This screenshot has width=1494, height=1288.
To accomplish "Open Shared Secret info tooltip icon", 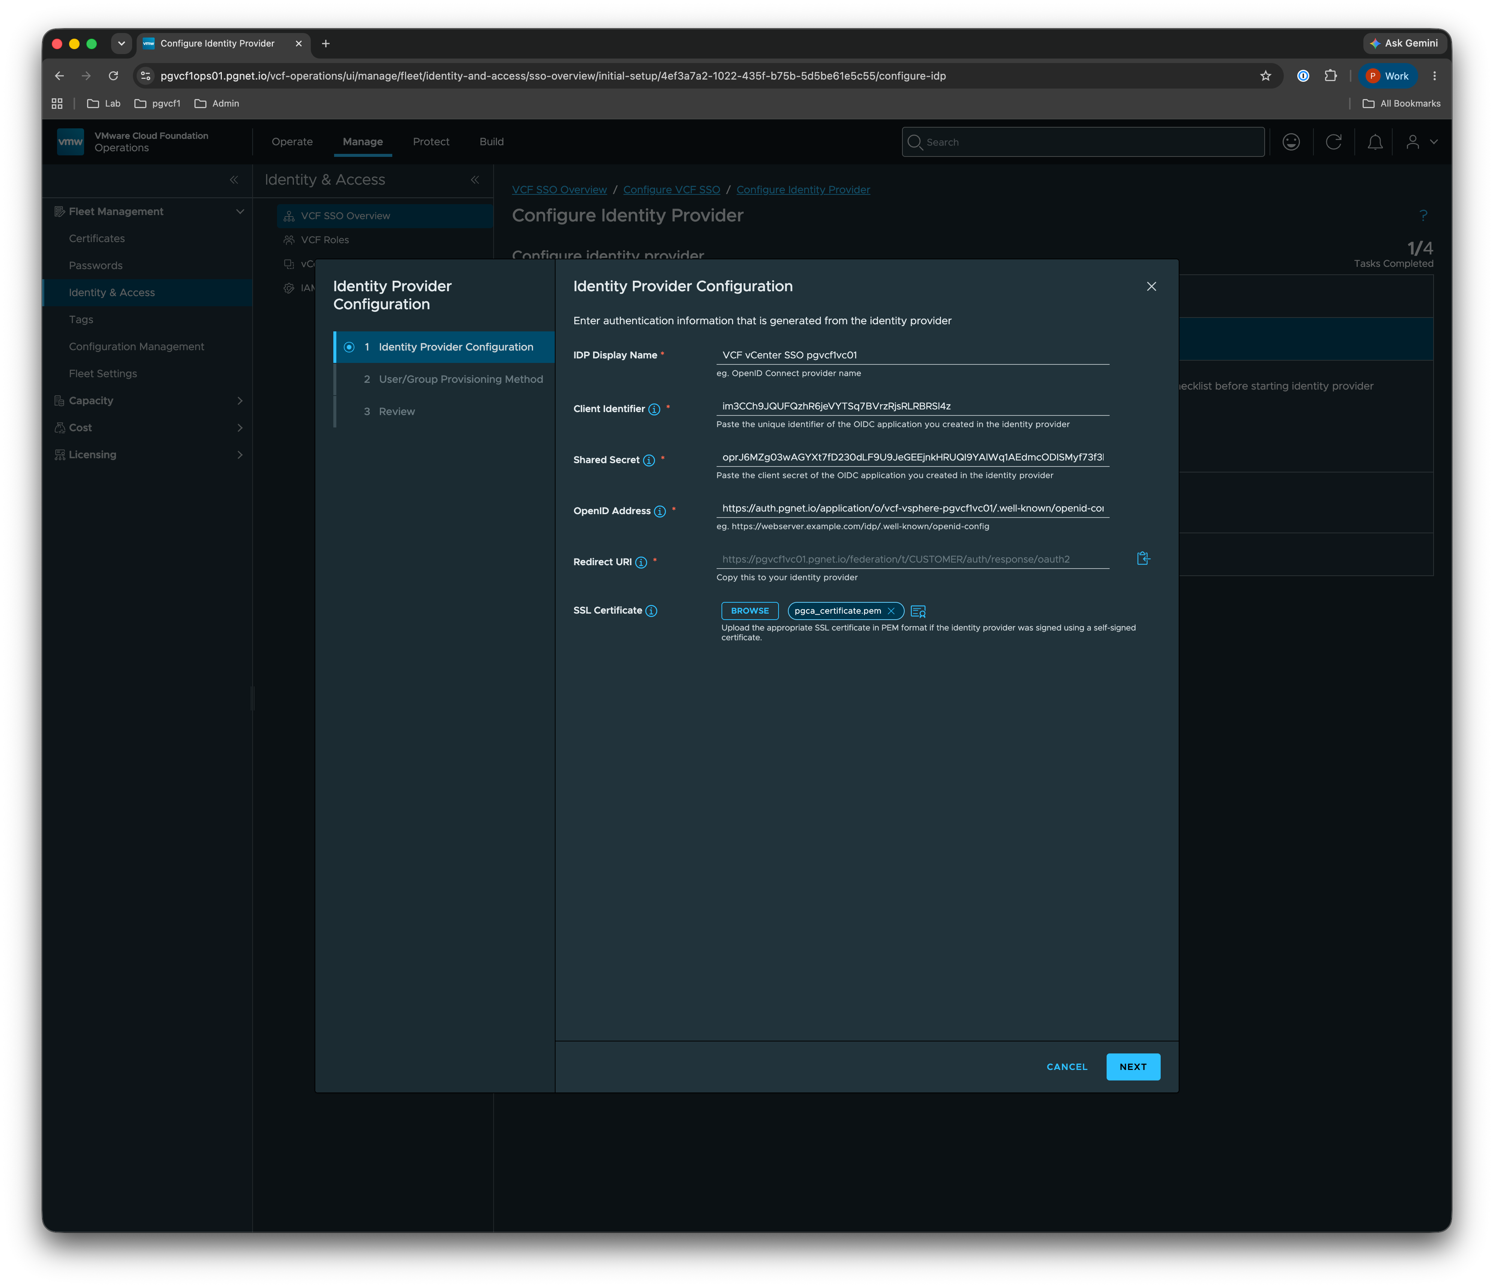I will [649, 460].
